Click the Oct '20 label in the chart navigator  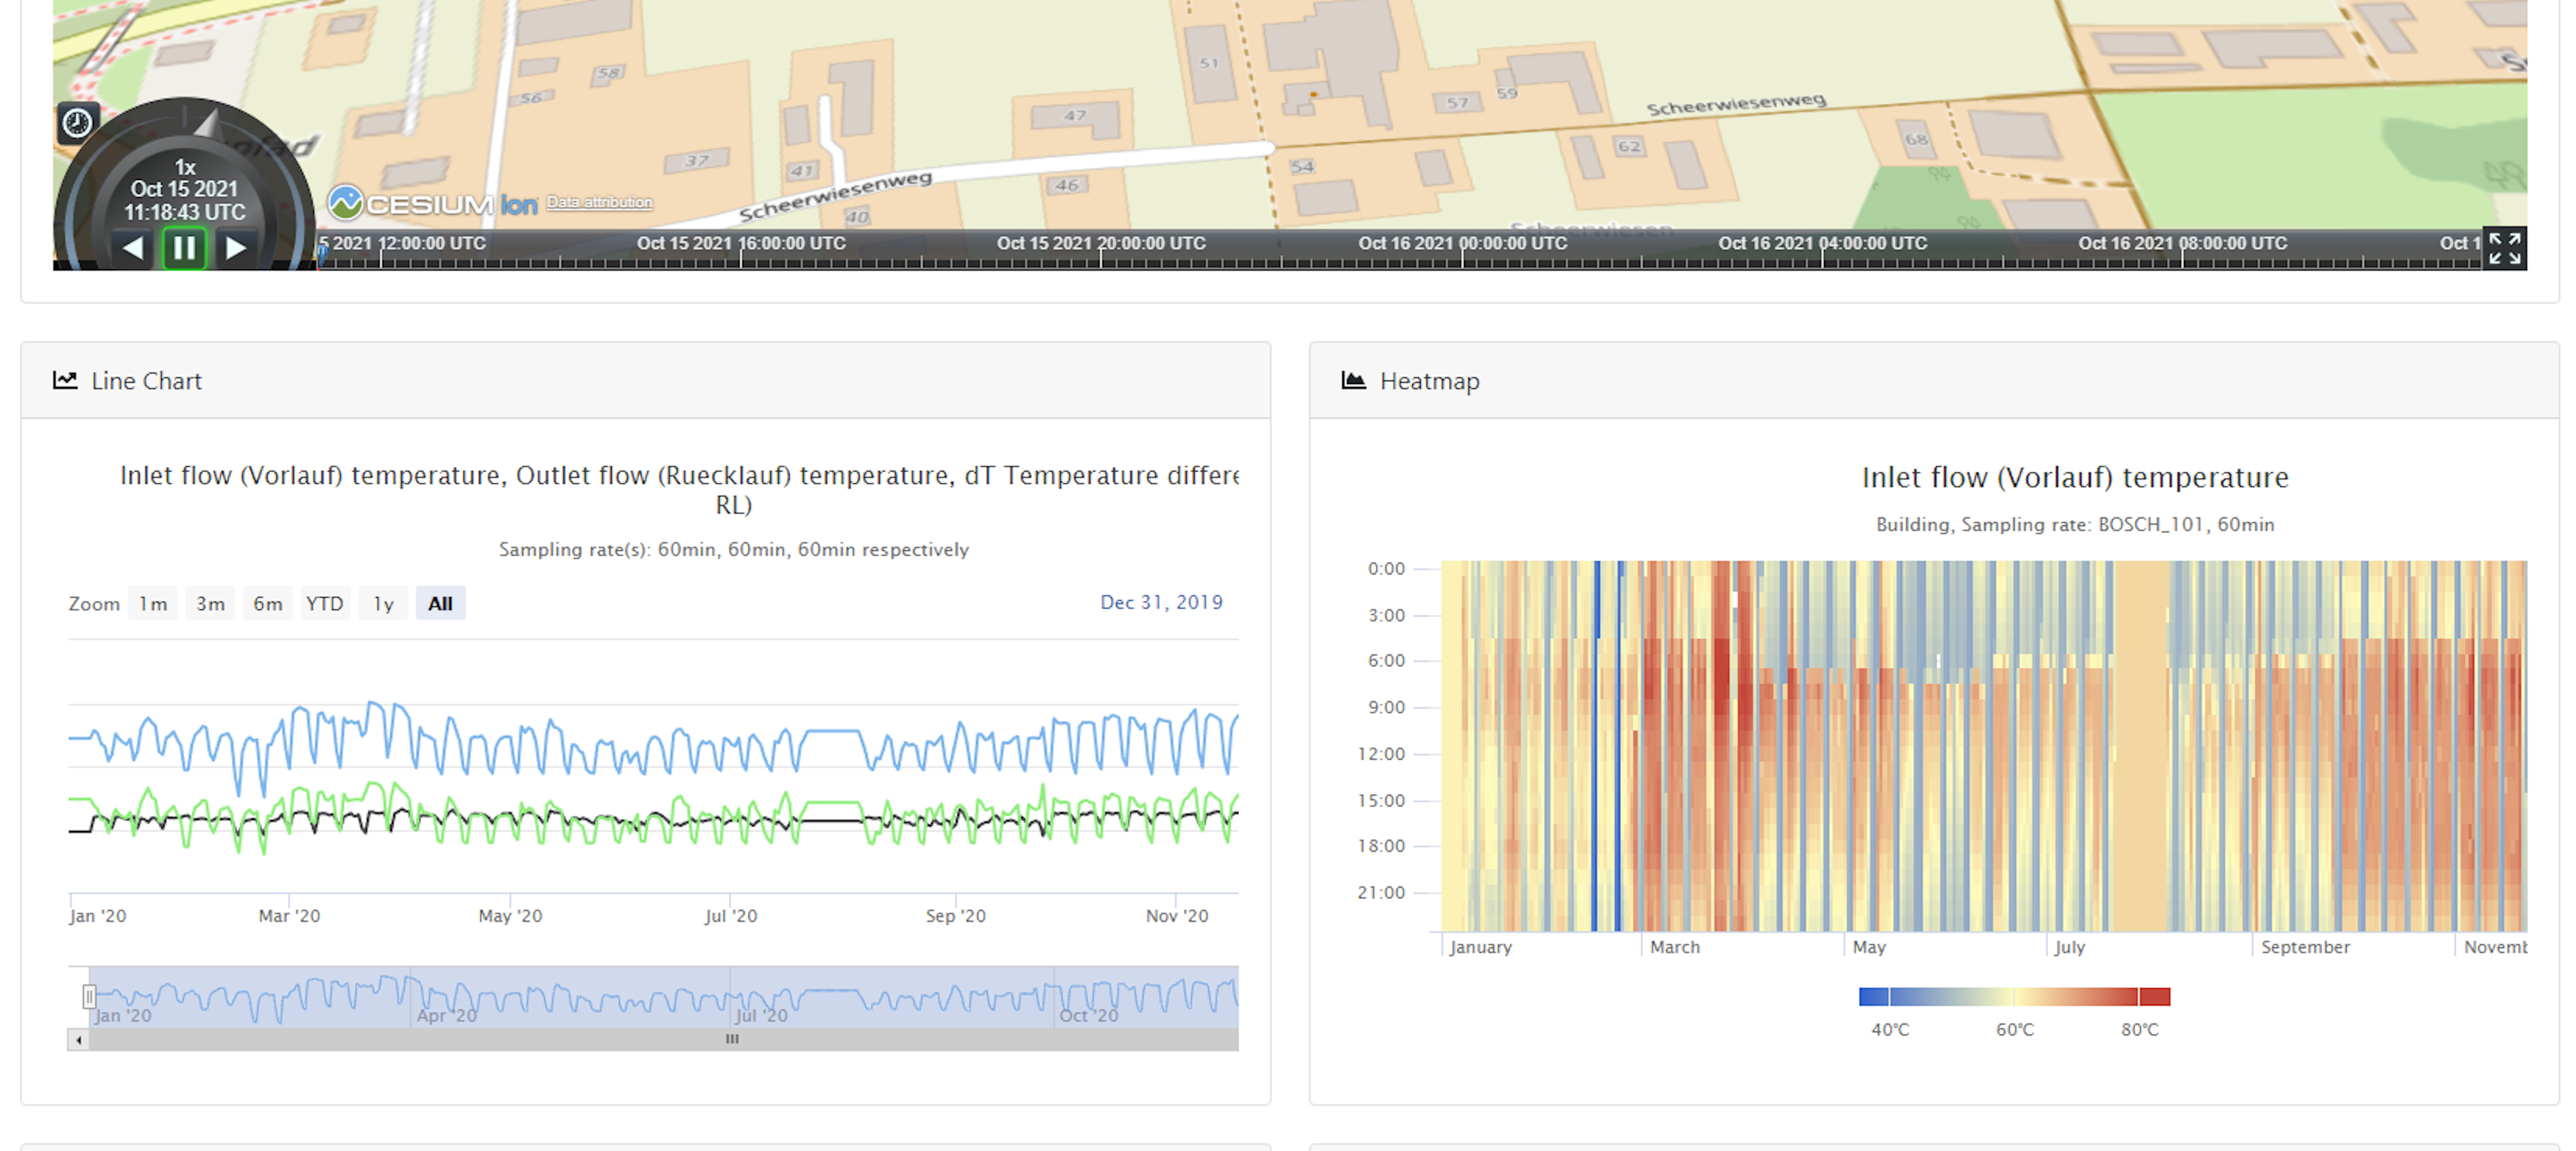pyautogui.click(x=1088, y=1016)
